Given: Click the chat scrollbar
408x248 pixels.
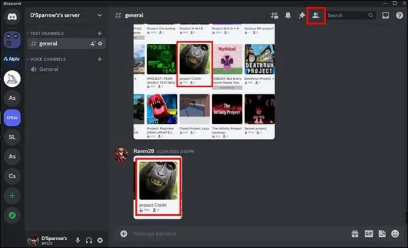Looking at the screenshot, I should pyautogui.click(x=406, y=218).
